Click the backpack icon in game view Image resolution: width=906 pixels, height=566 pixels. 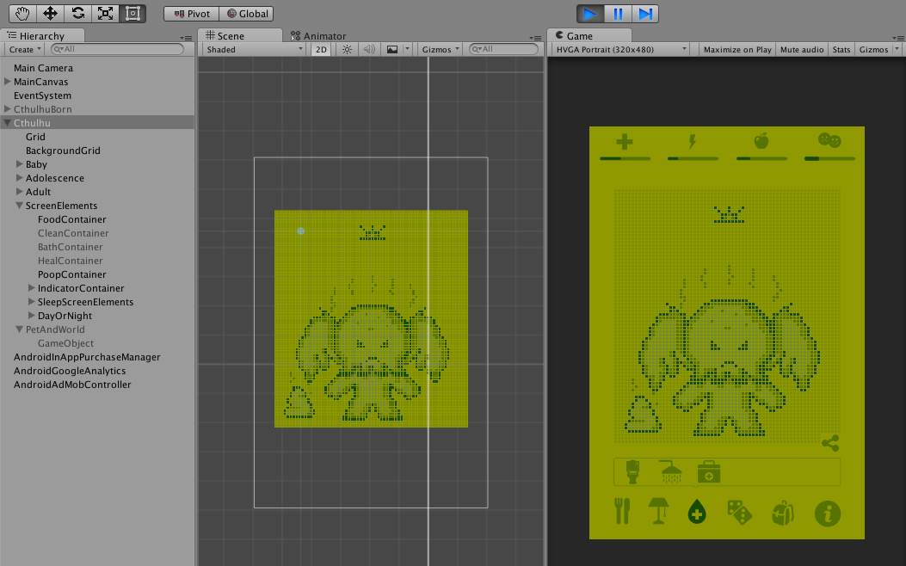[783, 513]
